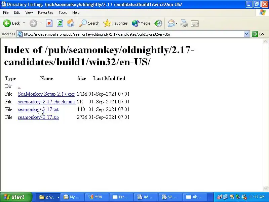The width and height of the screenshot is (269, 202).
Task: Click the 'Type' column header text
Action: 11,78
